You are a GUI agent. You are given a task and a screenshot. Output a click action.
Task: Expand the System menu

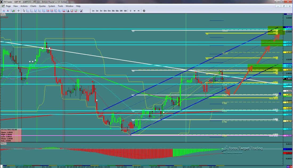click(x=52, y=6)
